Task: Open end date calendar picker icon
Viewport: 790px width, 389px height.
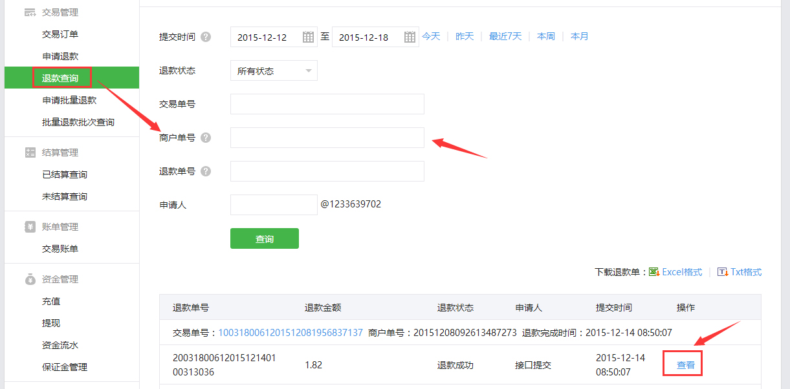Action: tap(410, 37)
